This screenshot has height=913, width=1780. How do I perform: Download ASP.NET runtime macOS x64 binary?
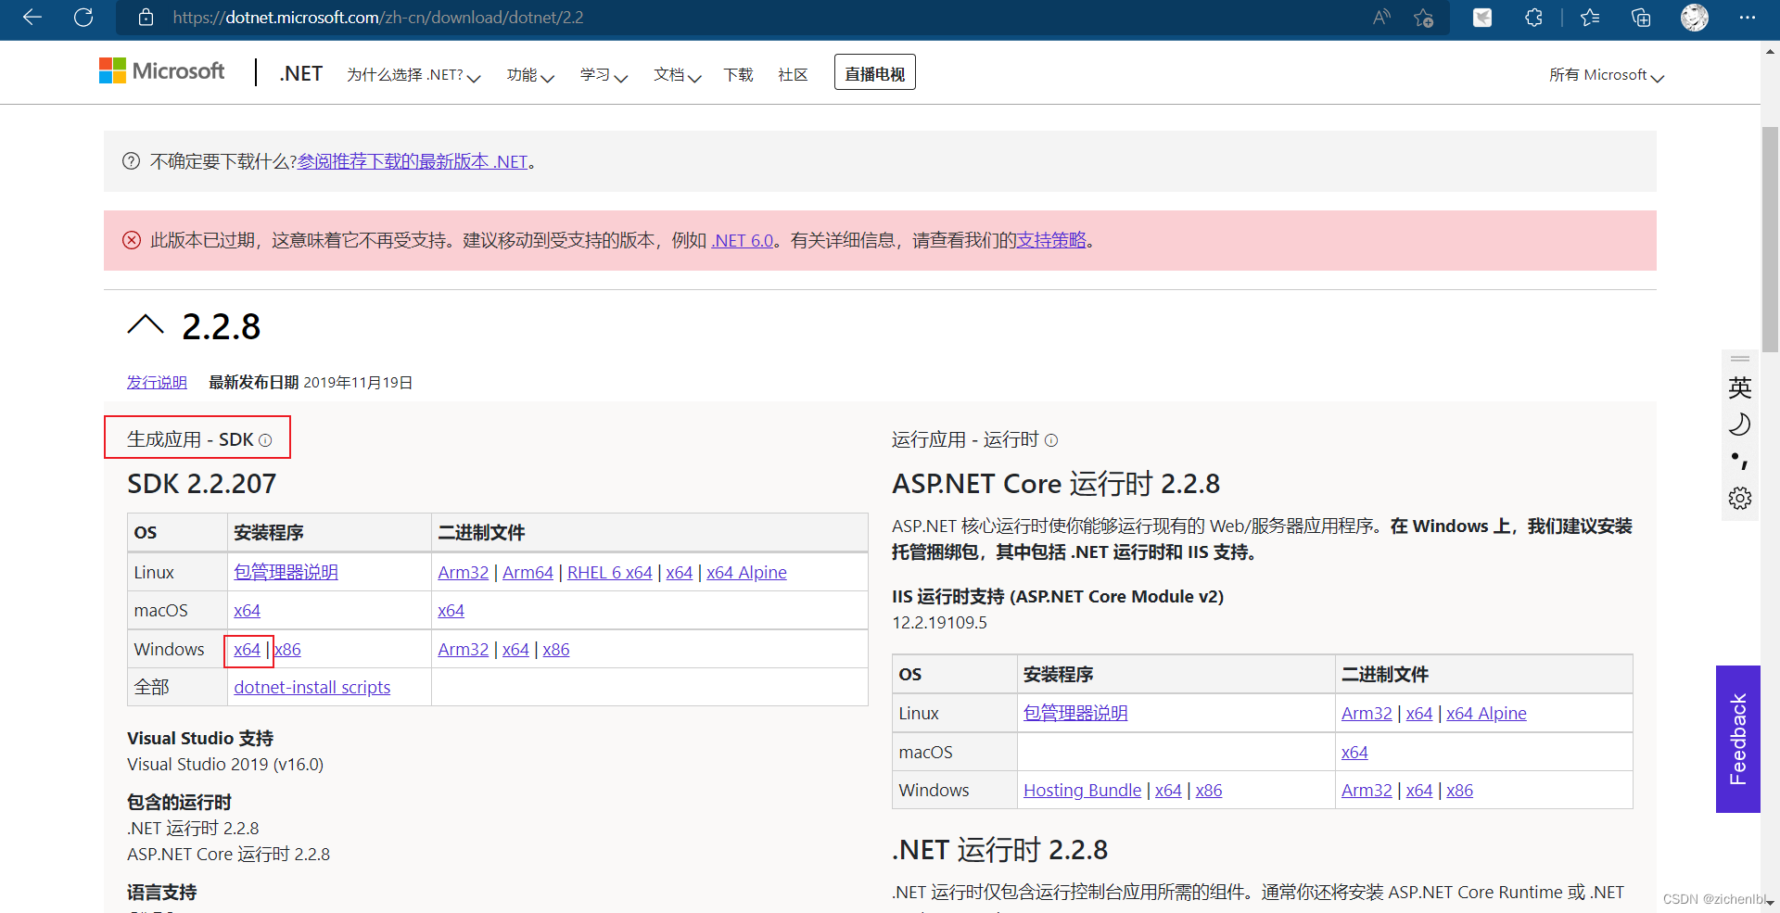click(x=1354, y=752)
